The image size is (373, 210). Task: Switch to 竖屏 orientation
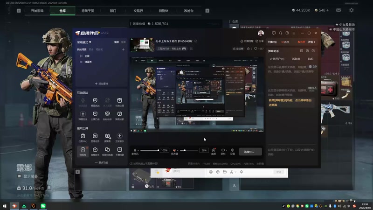(x=123, y=42)
